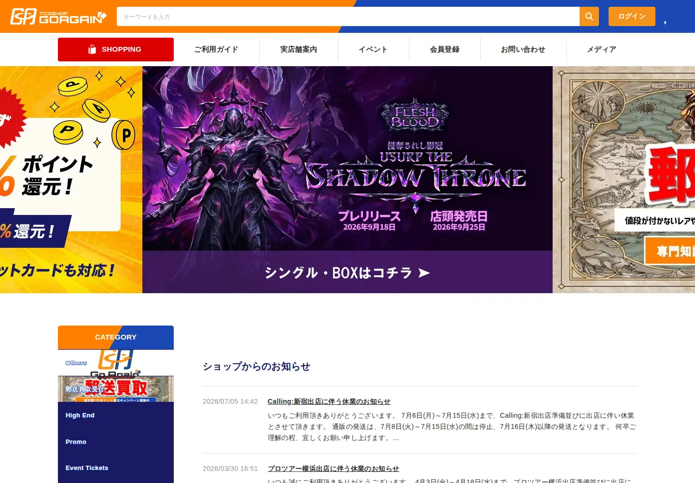Click the magnifier search button
Viewport: 695px width, 483px height.
[589, 16]
